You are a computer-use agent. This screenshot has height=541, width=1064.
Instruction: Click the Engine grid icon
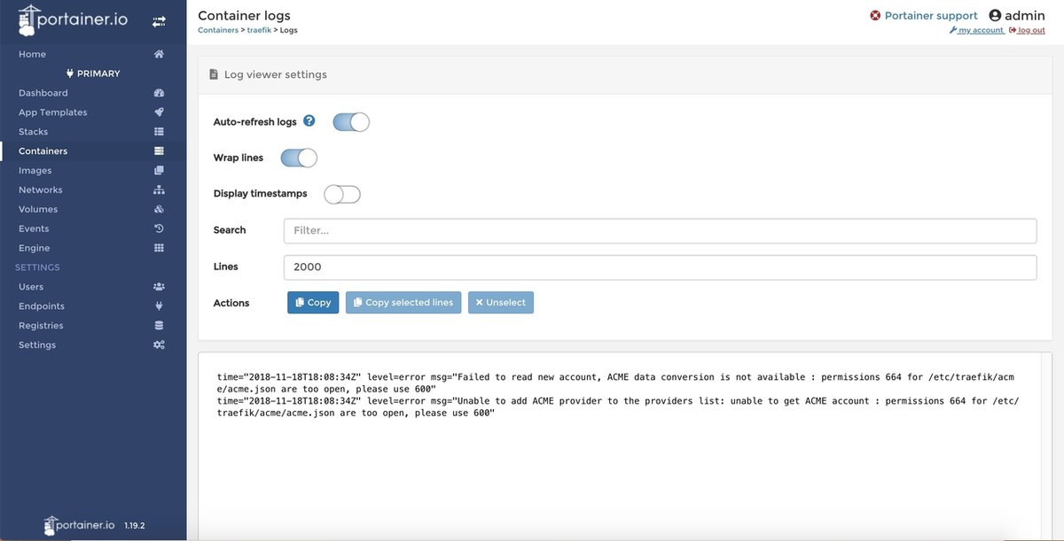159,248
